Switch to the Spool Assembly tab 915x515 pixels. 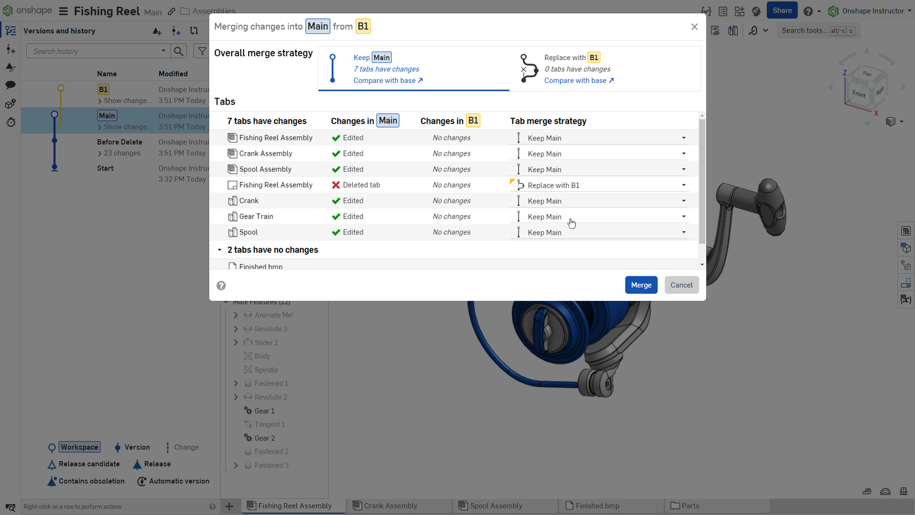pyautogui.click(x=496, y=506)
